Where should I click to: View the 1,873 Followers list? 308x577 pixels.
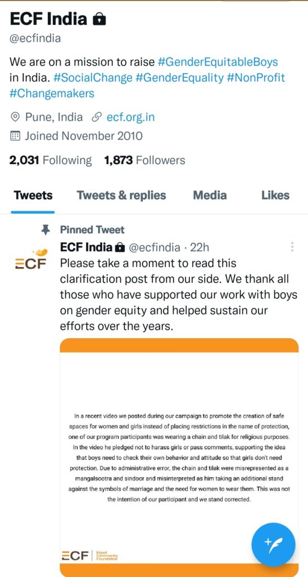(x=144, y=161)
